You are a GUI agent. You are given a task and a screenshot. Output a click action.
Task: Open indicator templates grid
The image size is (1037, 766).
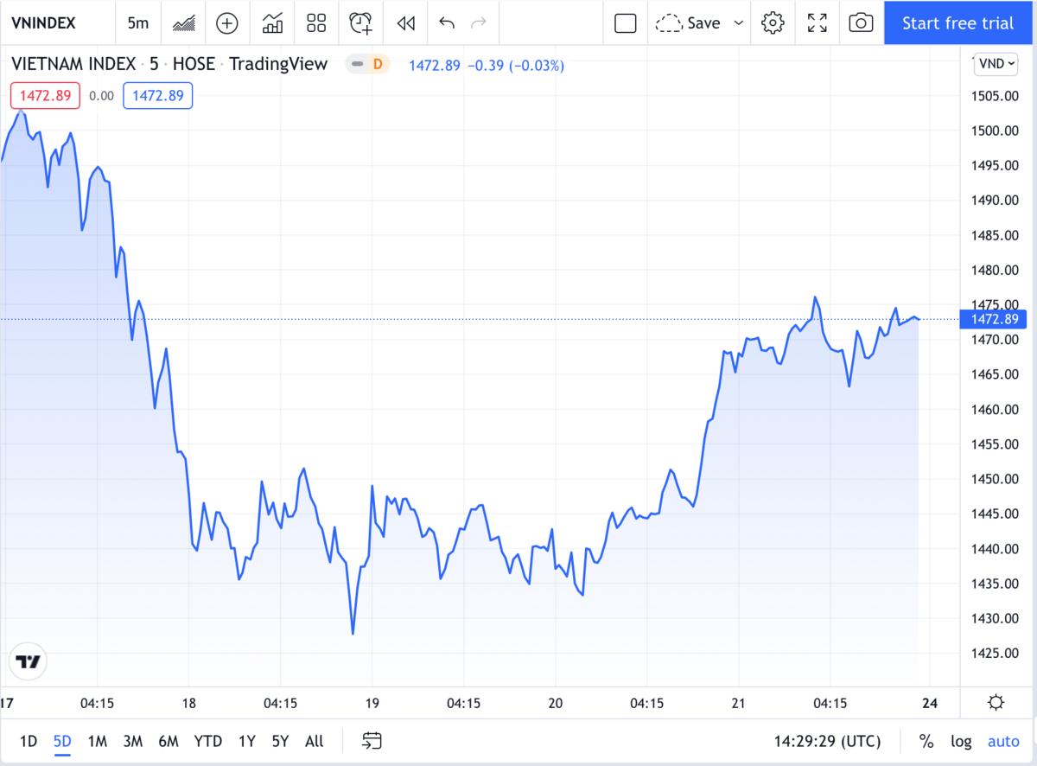coord(316,23)
